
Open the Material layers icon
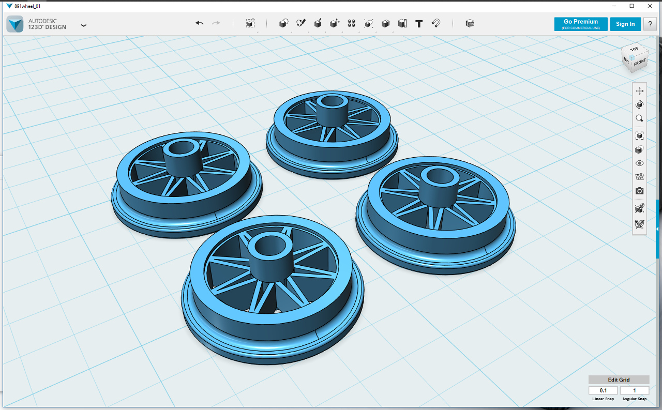(x=470, y=23)
